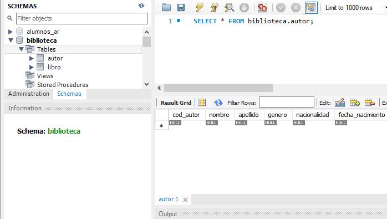Select the autor 1 result tab
The image size is (387, 219).
click(x=169, y=199)
